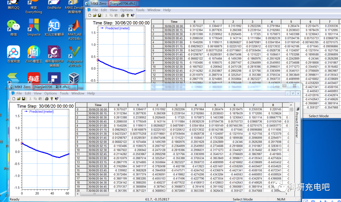Click Cut scissors icon in front MIKE Zero window
The image size is (341, 202).
pyautogui.click(x=30, y=99)
